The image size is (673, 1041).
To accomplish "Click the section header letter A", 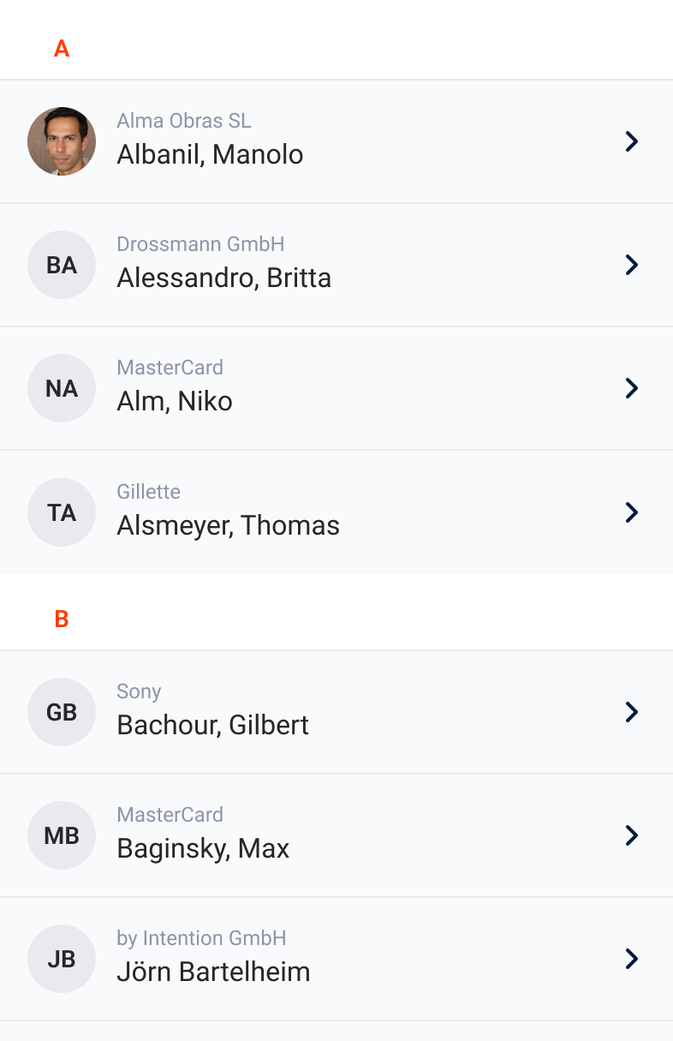I will point(62,49).
